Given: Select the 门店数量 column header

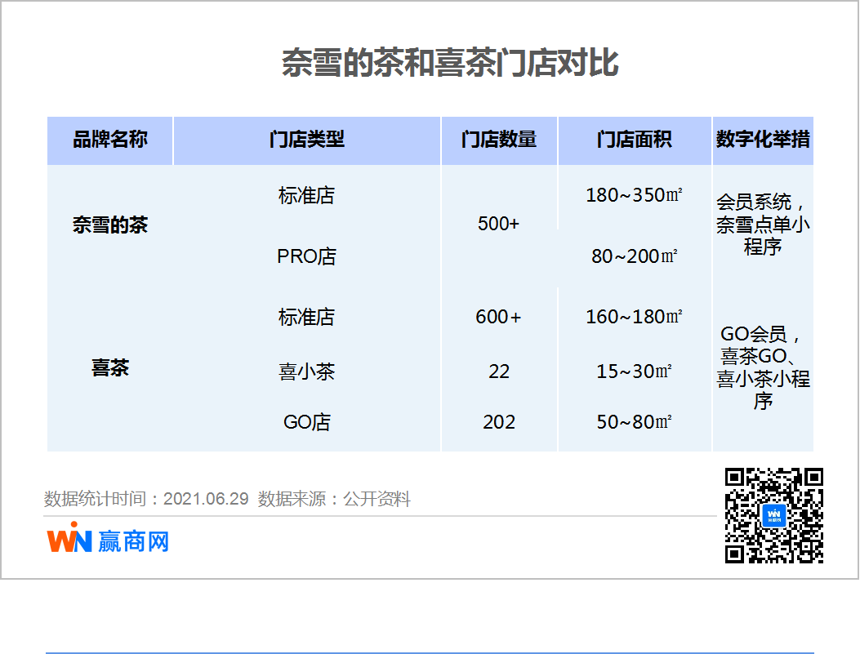Looking at the screenshot, I should 499,140.
